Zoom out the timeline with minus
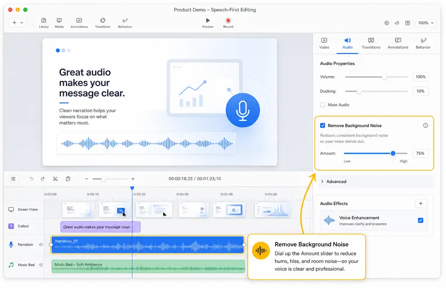 87,179
